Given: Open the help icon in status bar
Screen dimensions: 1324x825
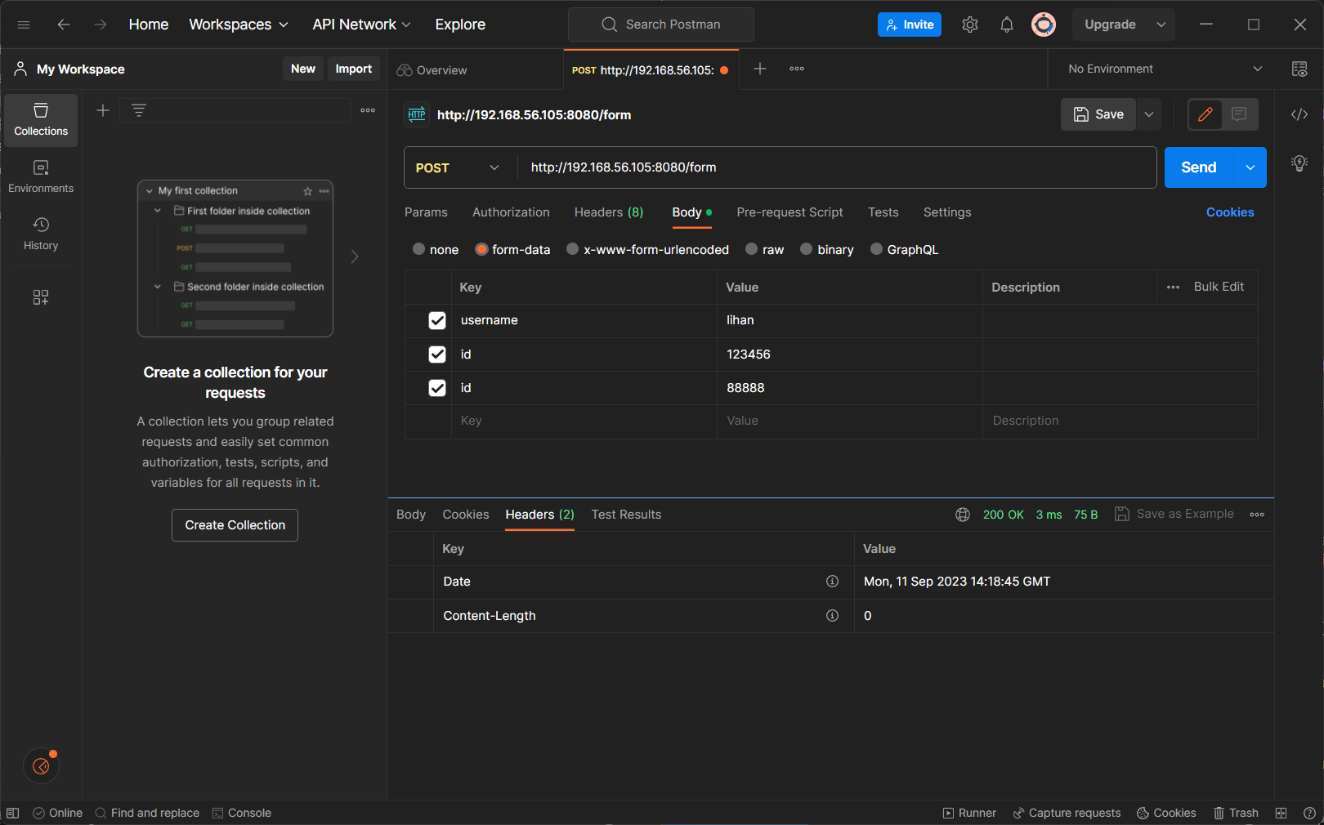Looking at the screenshot, I should (1309, 813).
